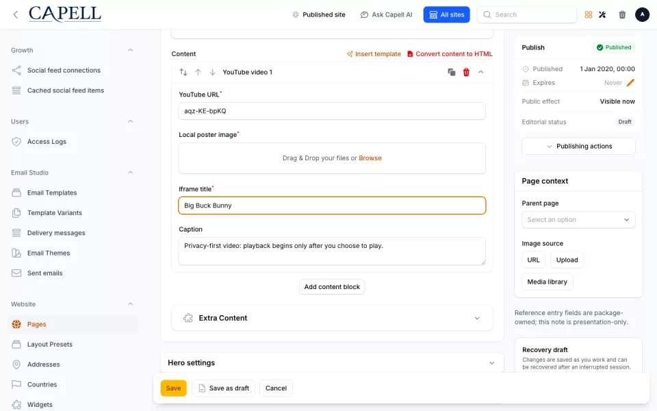This screenshot has width=657, height=411.
Task: Click Save as draft button
Action: pyautogui.click(x=223, y=388)
